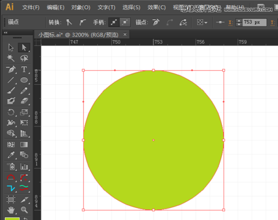Open the 效果(C) menu
The height and width of the screenshot is (220, 278).
157,7
